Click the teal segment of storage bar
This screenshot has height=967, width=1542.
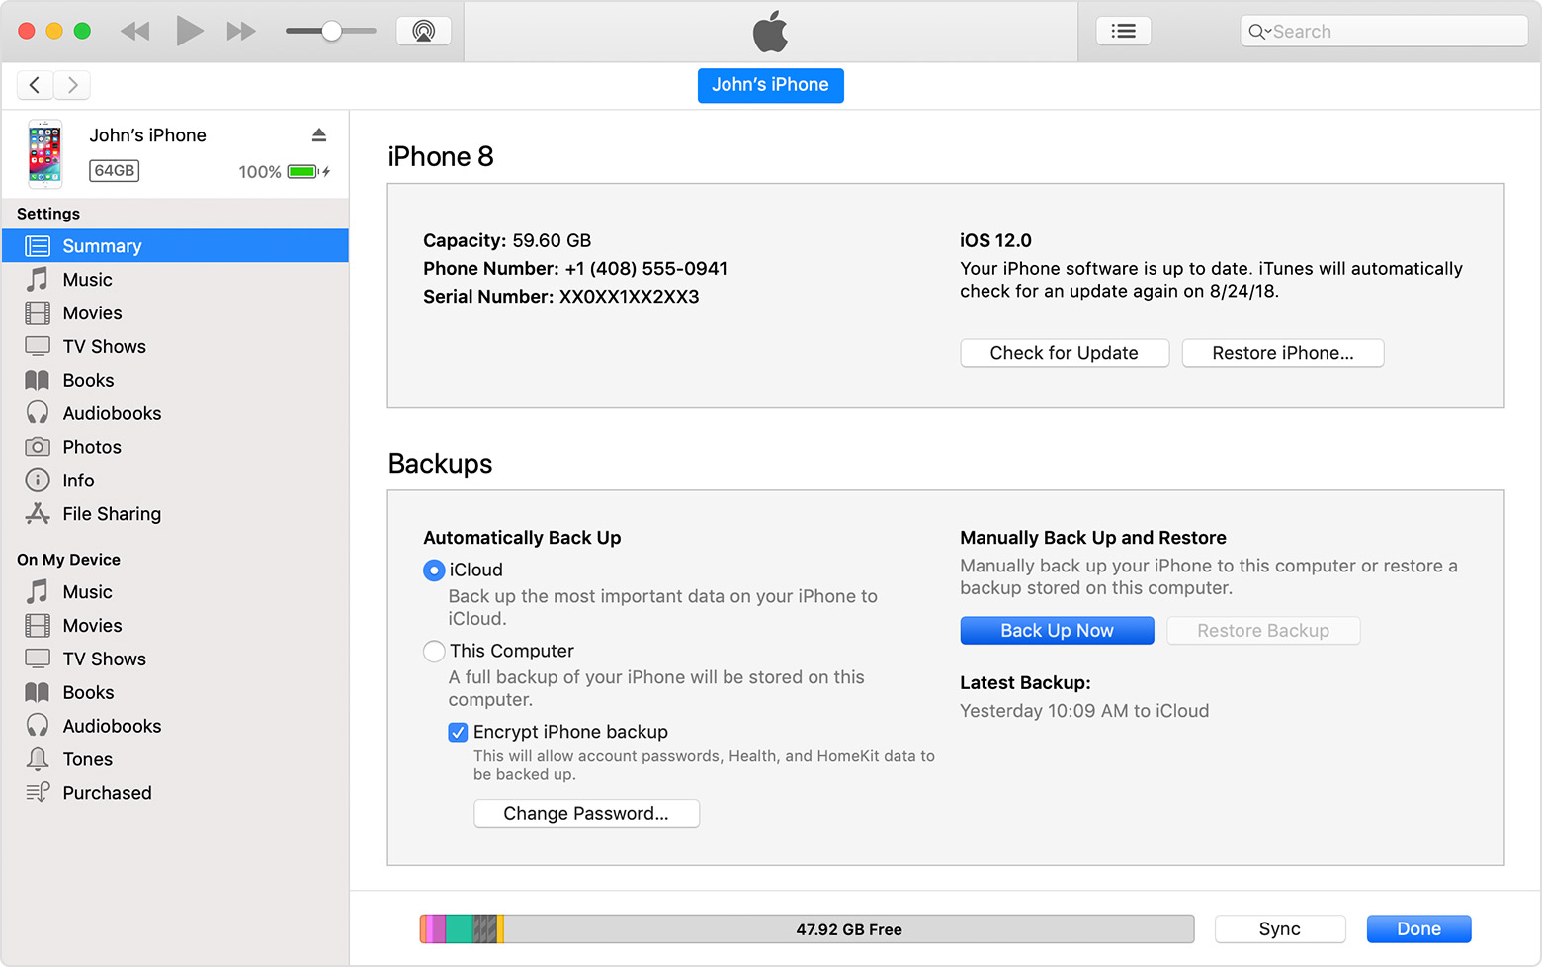(460, 929)
